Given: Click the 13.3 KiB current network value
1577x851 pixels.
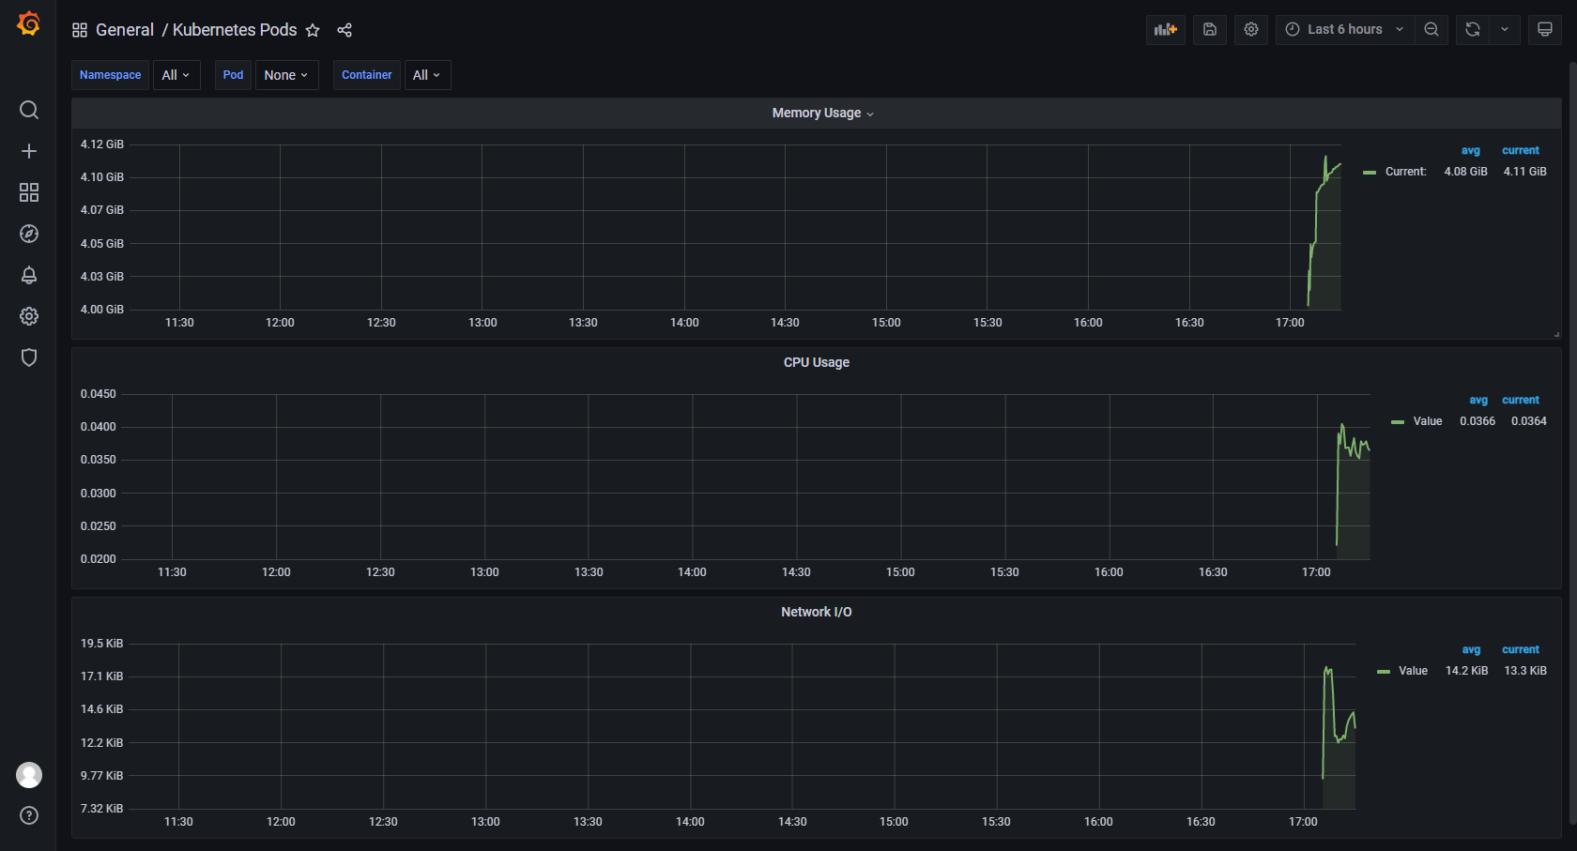Looking at the screenshot, I should click(x=1525, y=671).
